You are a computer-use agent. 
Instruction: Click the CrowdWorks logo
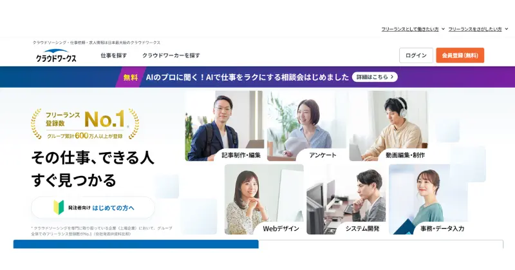56,56
